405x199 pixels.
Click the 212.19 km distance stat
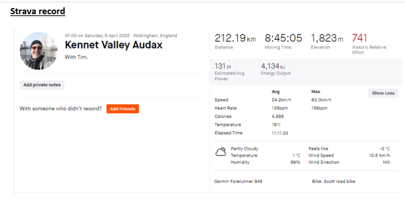click(x=235, y=38)
